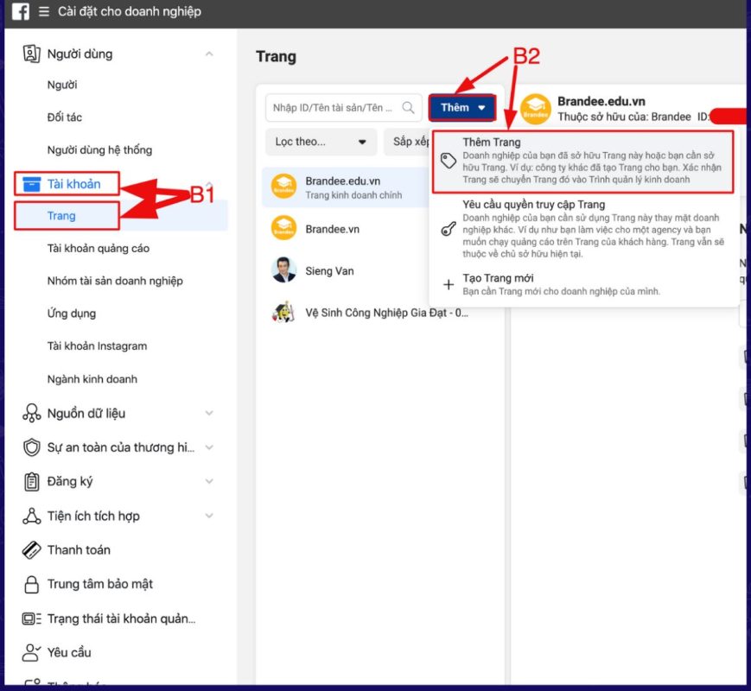Click the Người dùng users icon
This screenshot has width=751, height=691.
coord(31,54)
